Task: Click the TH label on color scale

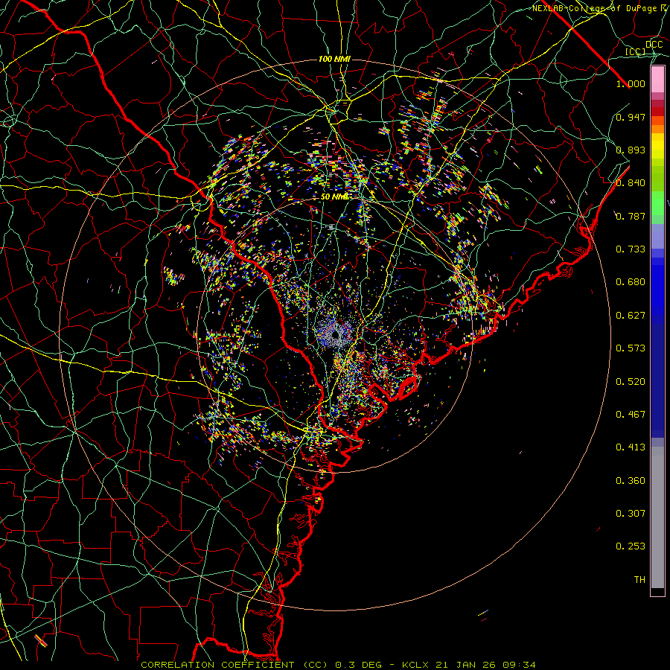Action: (639, 580)
